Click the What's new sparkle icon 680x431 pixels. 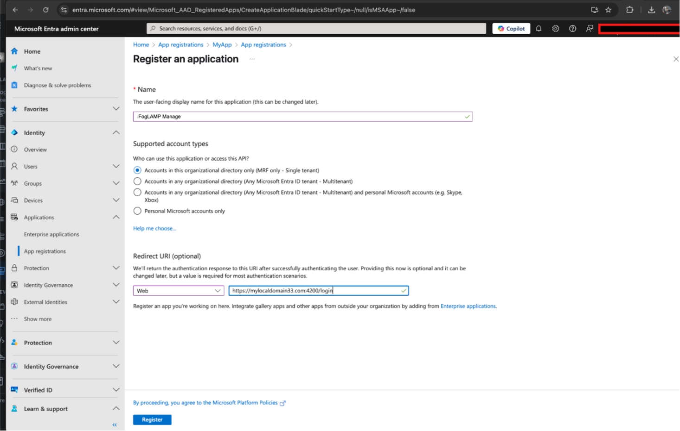point(14,68)
